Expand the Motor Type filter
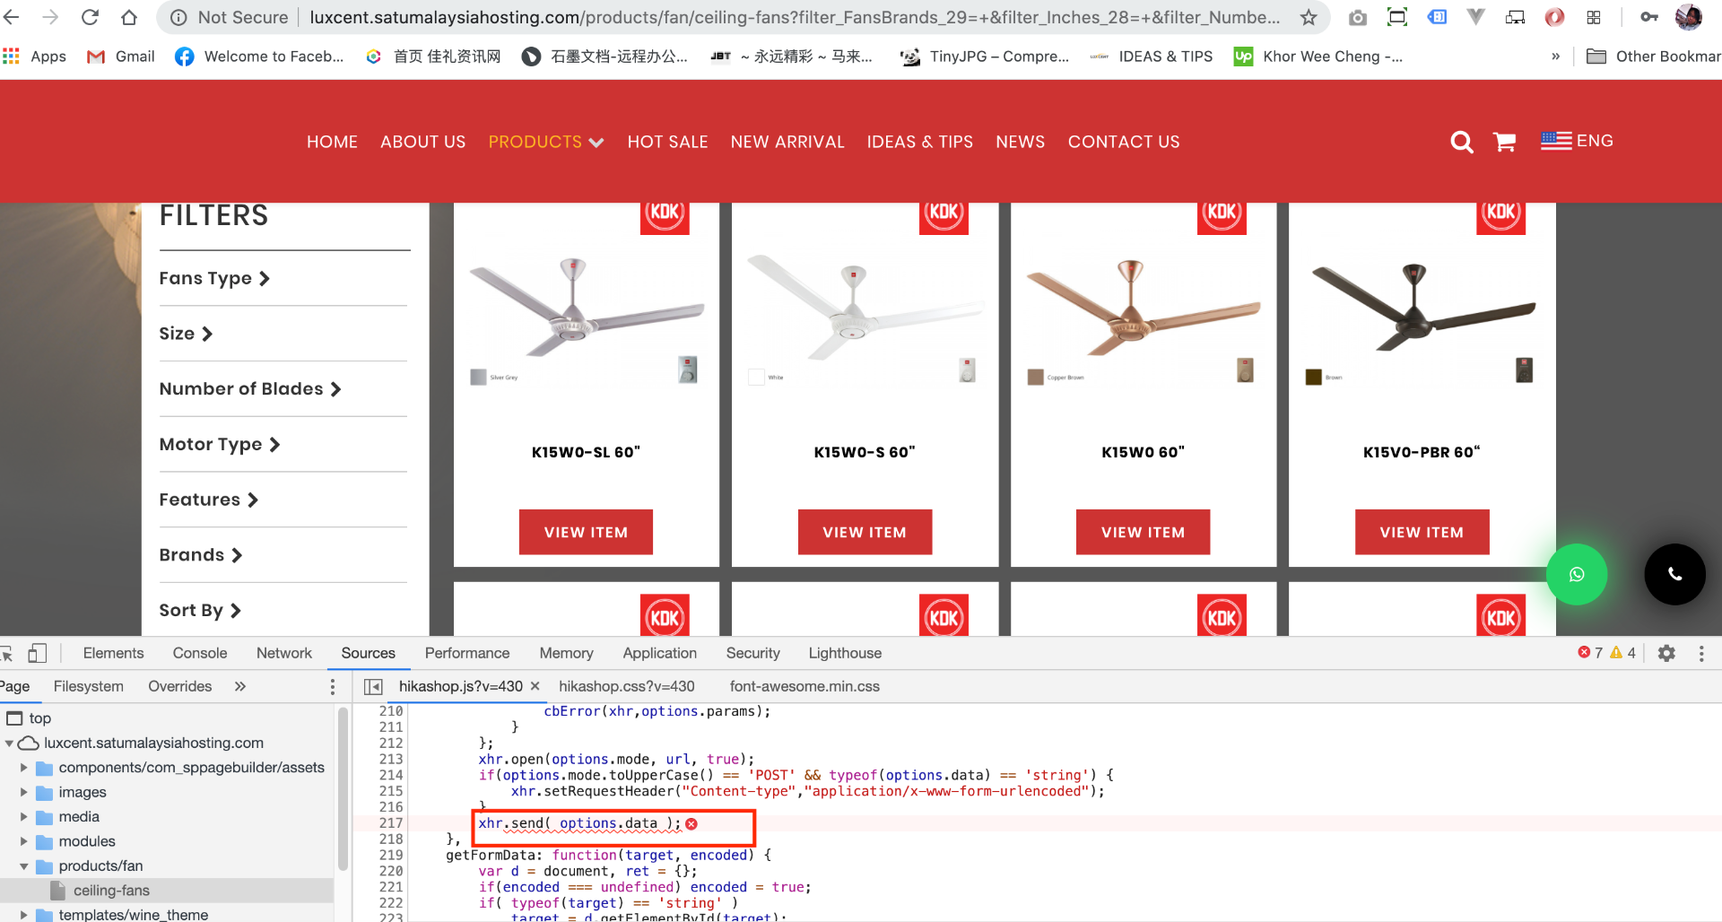Image resolution: width=1722 pixels, height=922 pixels. tap(220, 445)
